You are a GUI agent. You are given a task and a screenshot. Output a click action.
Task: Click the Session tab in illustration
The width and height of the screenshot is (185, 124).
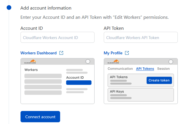pos(163,69)
